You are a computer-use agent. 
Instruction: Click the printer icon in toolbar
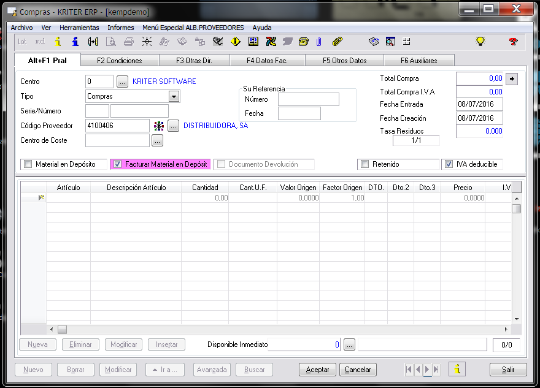[x=129, y=42]
